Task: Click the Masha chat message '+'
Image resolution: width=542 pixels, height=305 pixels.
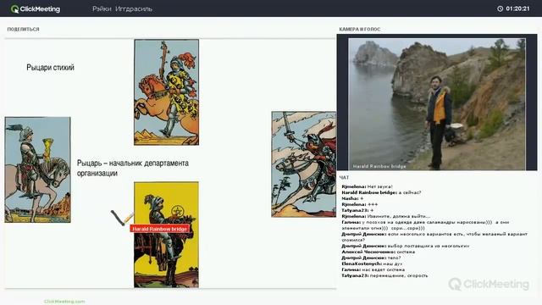Action: [352, 198]
